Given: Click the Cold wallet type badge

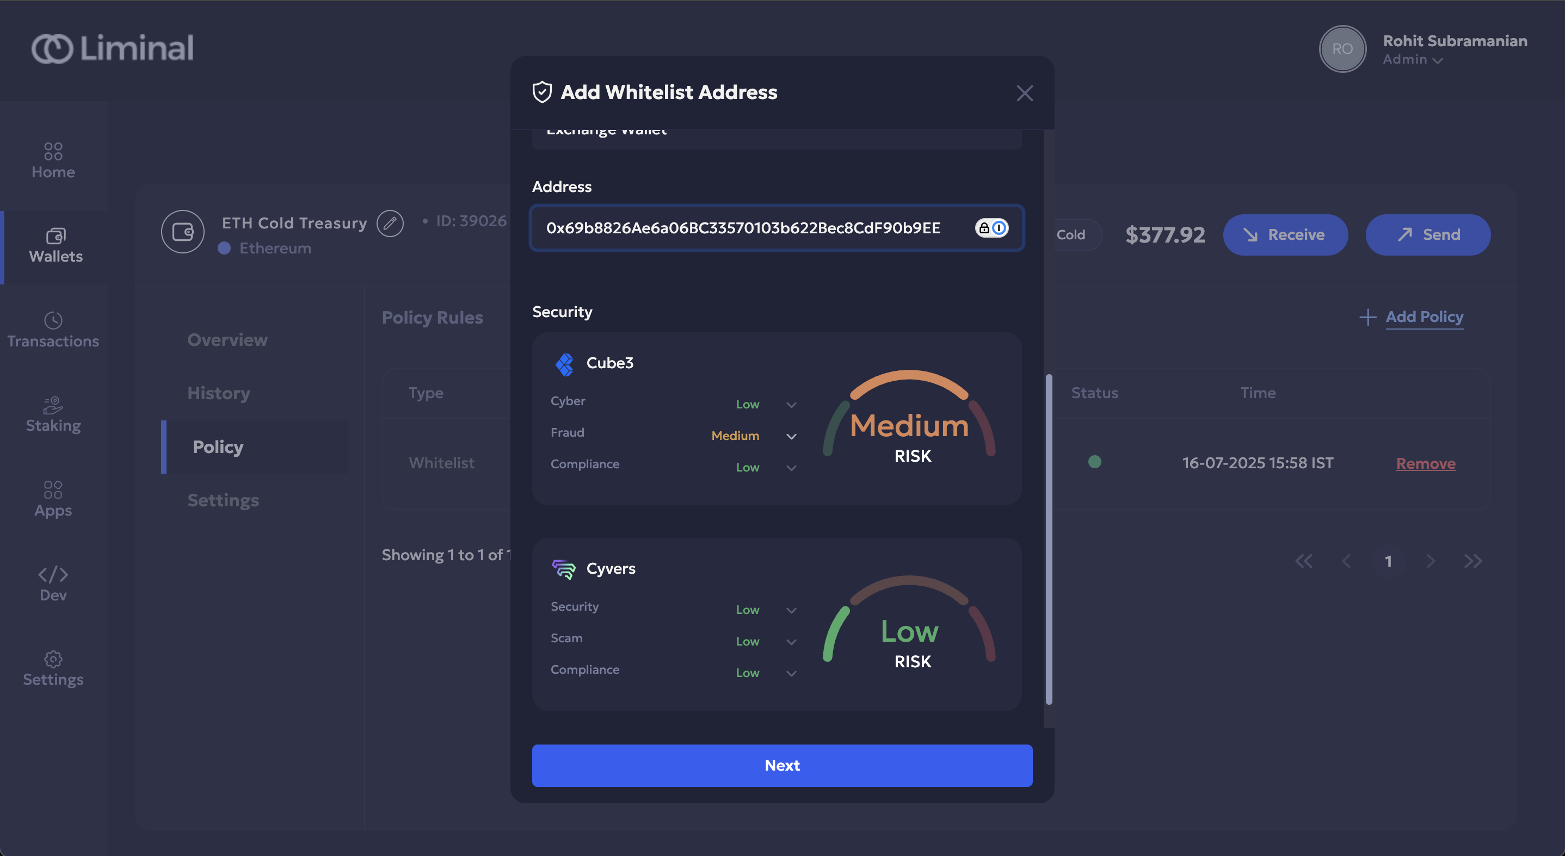Looking at the screenshot, I should (x=1070, y=234).
